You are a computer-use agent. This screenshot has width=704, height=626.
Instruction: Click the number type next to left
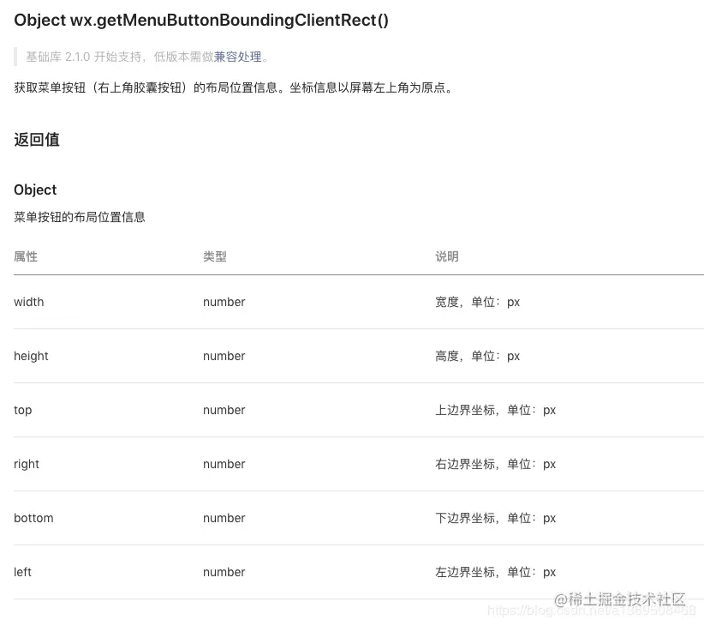(224, 572)
